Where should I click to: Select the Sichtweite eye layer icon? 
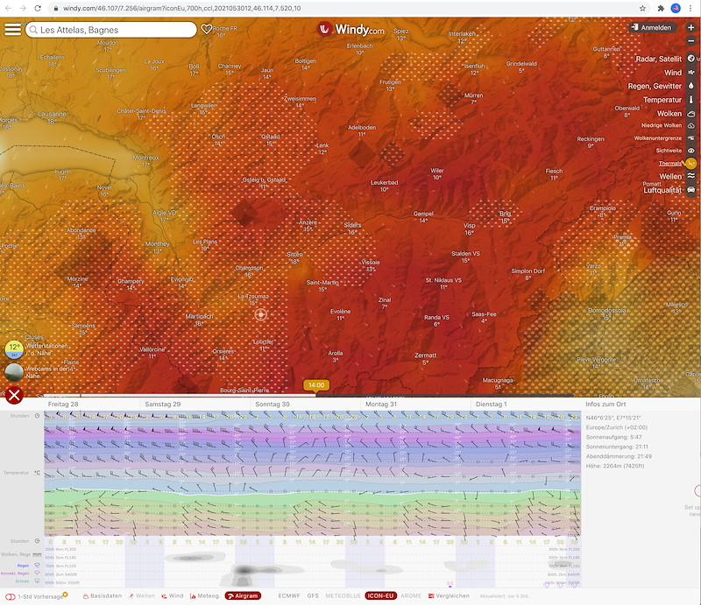coord(691,151)
